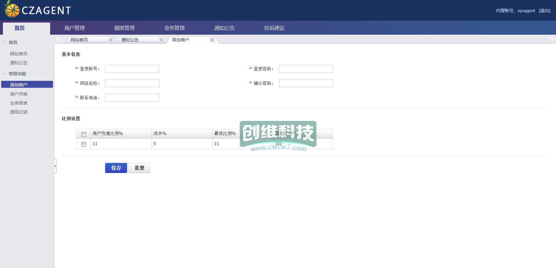Open the 商户管理 menu
Viewport: 556px width, 268px height.
(x=74, y=28)
